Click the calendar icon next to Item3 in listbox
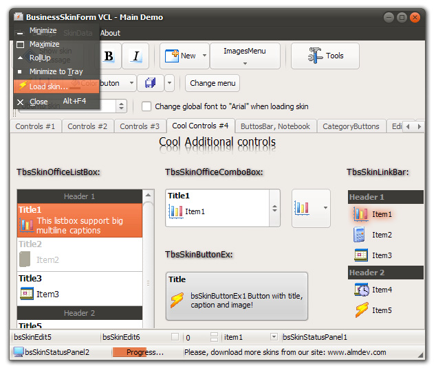This screenshot has height=370, width=436. [26, 294]
